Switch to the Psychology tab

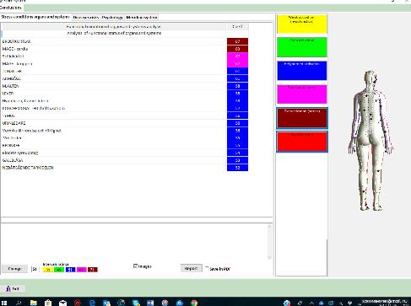coord(112,18)
